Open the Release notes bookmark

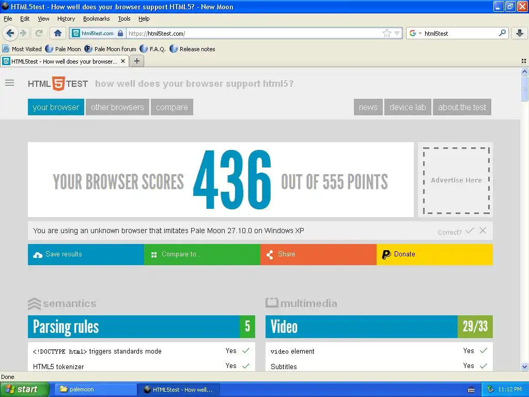pos(193,49)
